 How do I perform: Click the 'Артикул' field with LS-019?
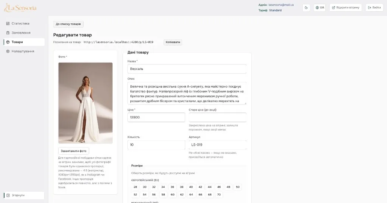coord(217,145)
